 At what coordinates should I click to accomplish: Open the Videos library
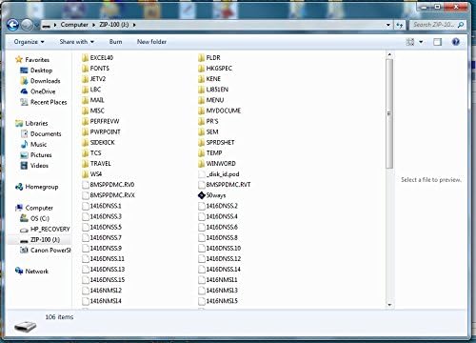pos(39,166)
